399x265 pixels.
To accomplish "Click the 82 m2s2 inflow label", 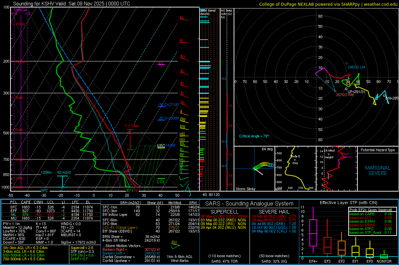I will (x=64, y=173).
